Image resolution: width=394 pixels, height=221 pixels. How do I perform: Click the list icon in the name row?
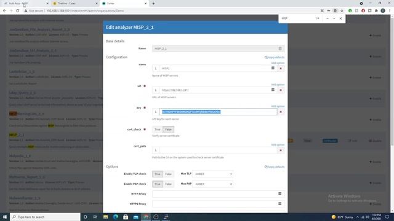point(273,68)
